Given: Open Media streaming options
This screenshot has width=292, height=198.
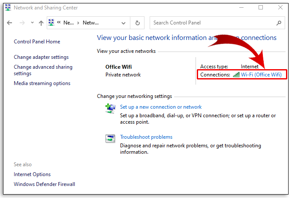Looking at the screenshot, I should click(42, 83).
